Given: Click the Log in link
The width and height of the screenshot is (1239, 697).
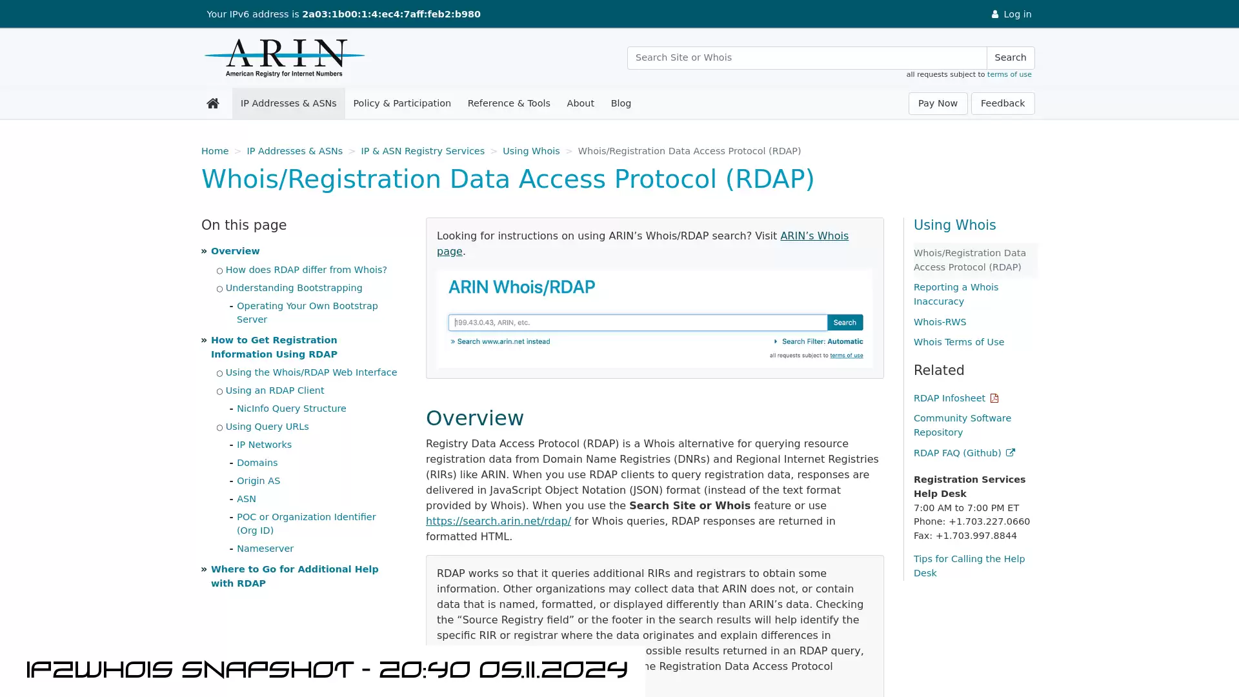Looking at the screenshot, I should click(1011, 14).
